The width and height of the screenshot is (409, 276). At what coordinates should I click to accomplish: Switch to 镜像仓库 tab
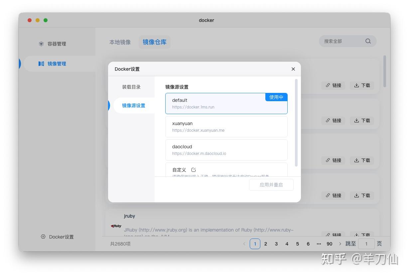155,42
